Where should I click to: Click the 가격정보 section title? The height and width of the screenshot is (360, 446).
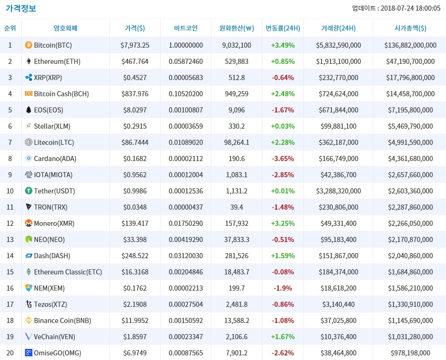[x=21, y=8]
